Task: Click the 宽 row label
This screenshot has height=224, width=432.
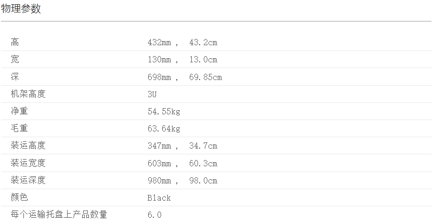Action: pyautogui.click(x=15, y=60)
